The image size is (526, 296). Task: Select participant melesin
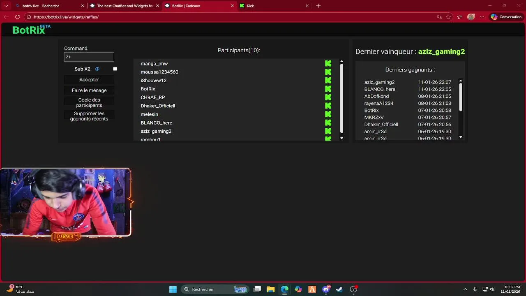pyautogui.click(x=149, y=114)
